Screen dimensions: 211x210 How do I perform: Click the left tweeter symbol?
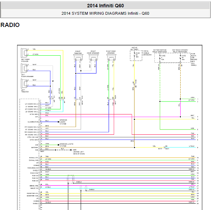[24, 84]
